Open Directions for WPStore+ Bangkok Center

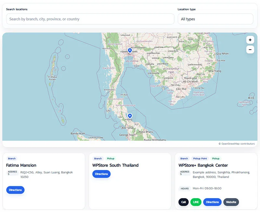click(x=212, y=202)
